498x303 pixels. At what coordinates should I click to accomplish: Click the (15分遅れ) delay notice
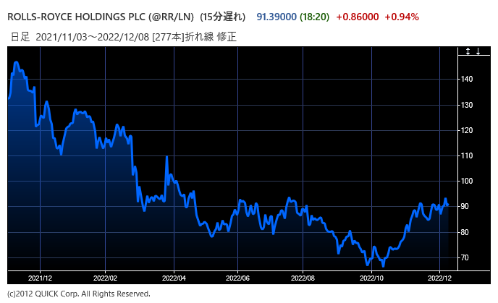pyautogui.click(x=223, y=17)
